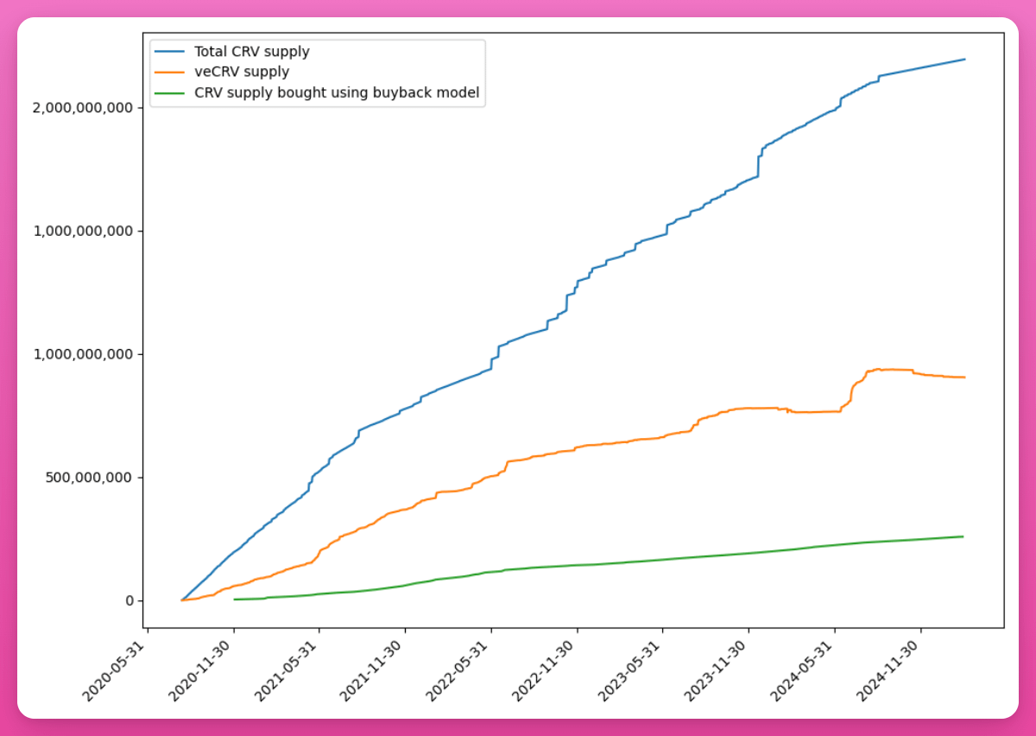The height and width of the screenshot is (736, 1036).
Task: Click the buyback model legend label
Action: (336, 92)
